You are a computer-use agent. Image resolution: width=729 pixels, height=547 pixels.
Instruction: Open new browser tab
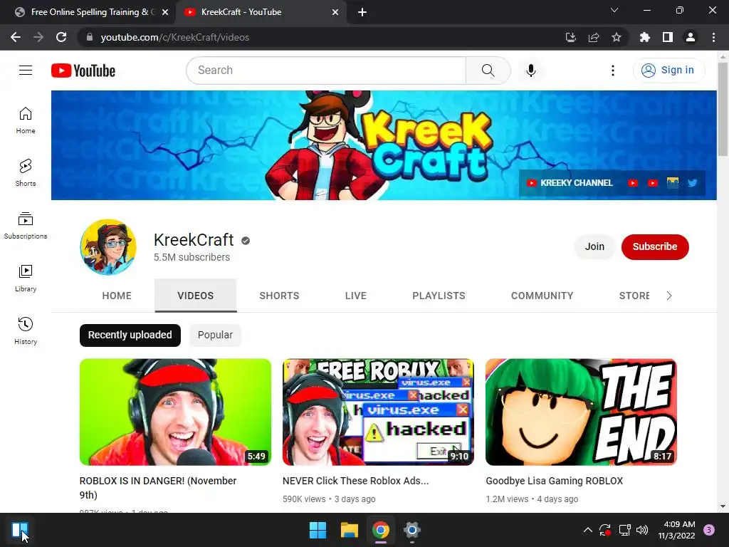[362, 12]
